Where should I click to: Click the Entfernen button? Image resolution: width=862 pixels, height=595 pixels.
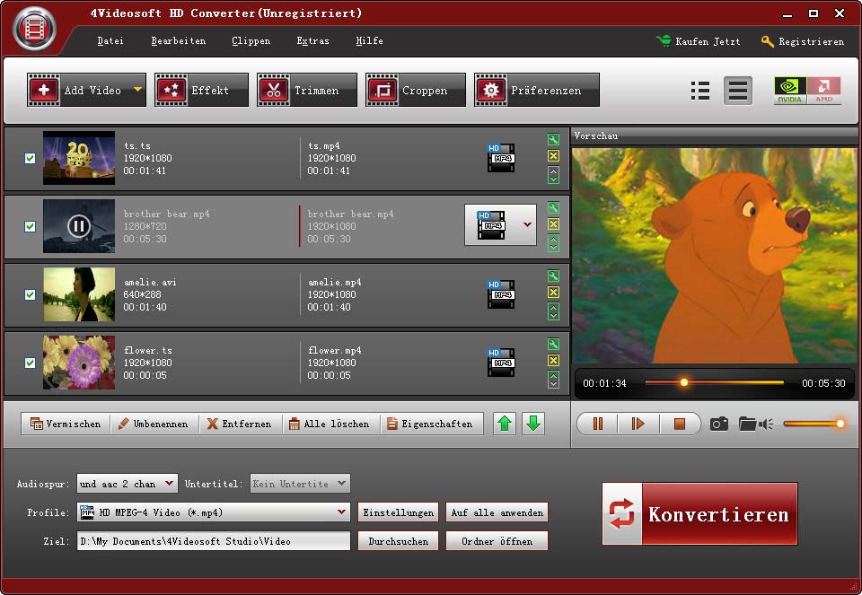coord(241,424)
